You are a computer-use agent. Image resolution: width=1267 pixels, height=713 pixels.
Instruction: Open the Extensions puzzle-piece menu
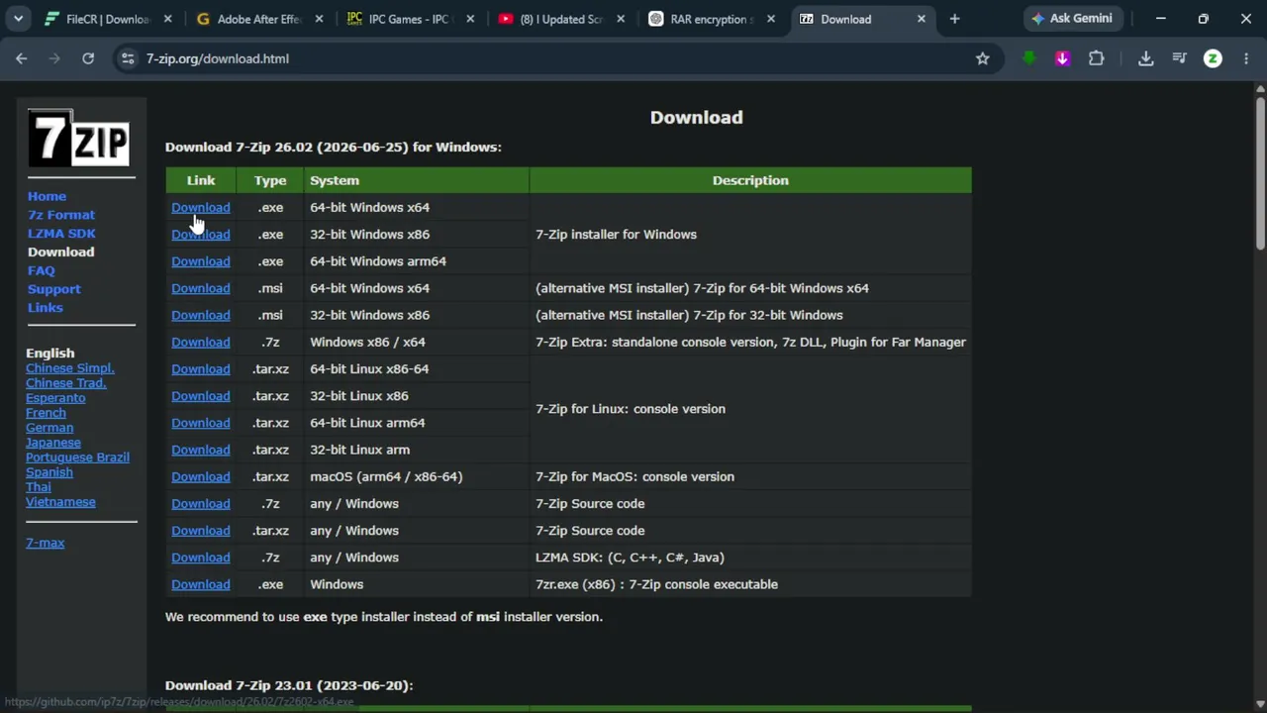coord(1096,58)
